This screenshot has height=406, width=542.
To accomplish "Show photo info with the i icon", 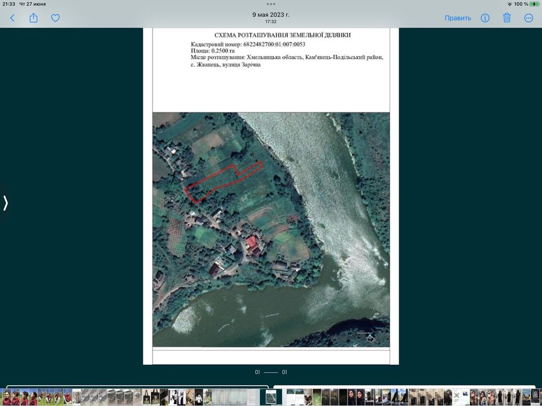I will pos(485,18).
